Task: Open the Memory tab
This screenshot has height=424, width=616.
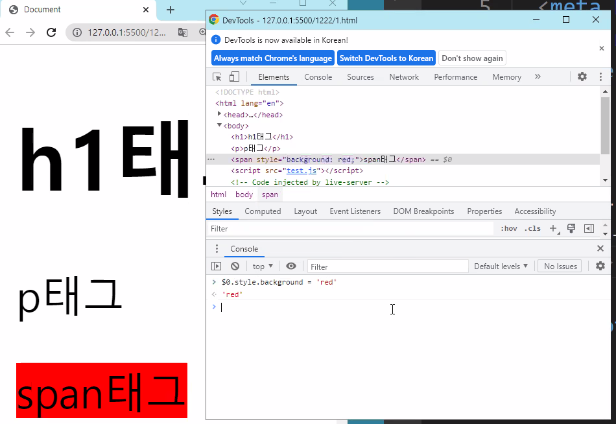Action: coord(507,77)
